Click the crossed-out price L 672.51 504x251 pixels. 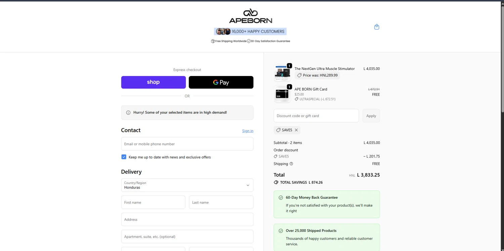(374, 89)
